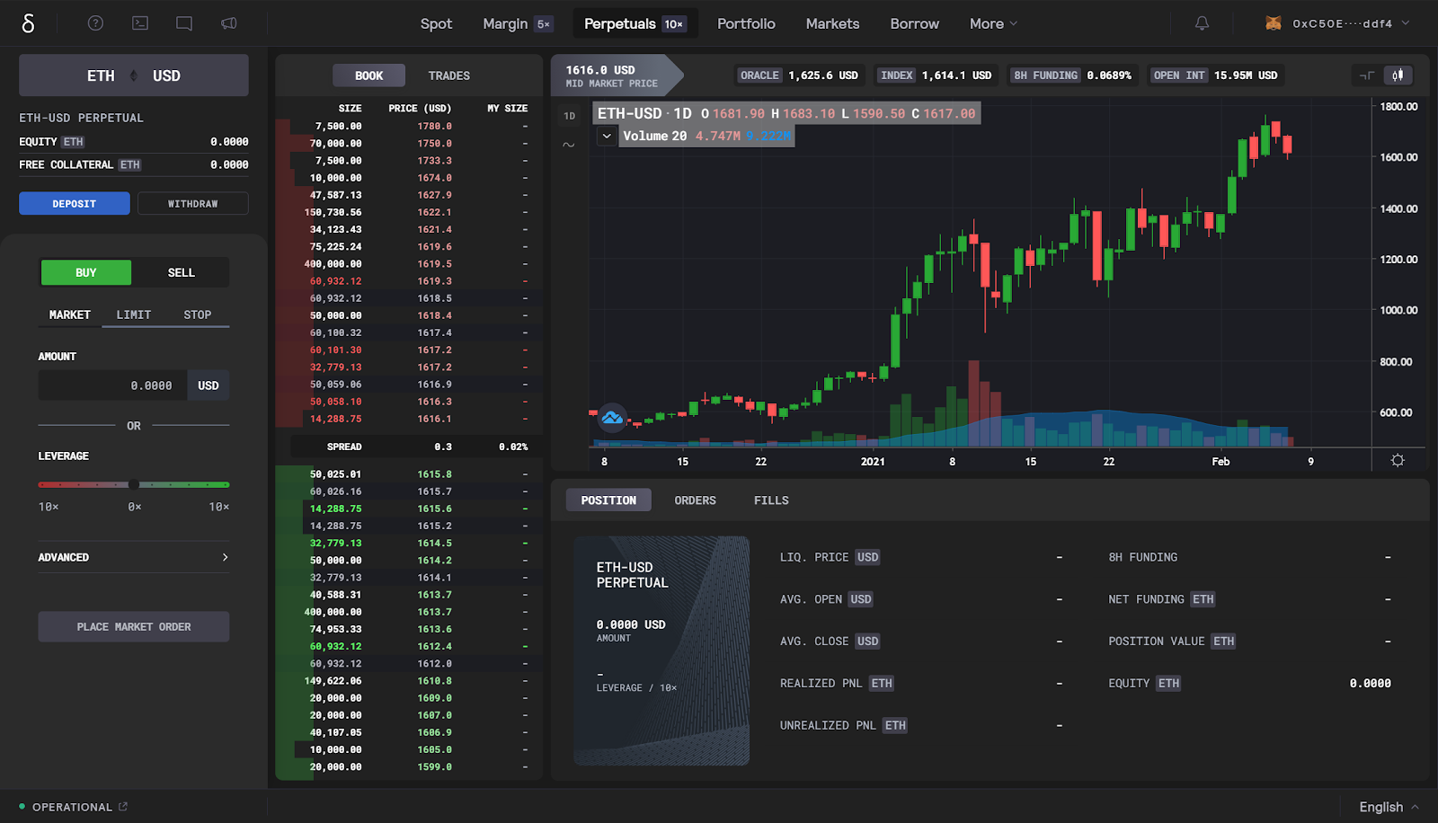This screenshot has width=1438, height=823.
Task: Select the candlestick chart view icon
Action: (x=1398, y=75)
